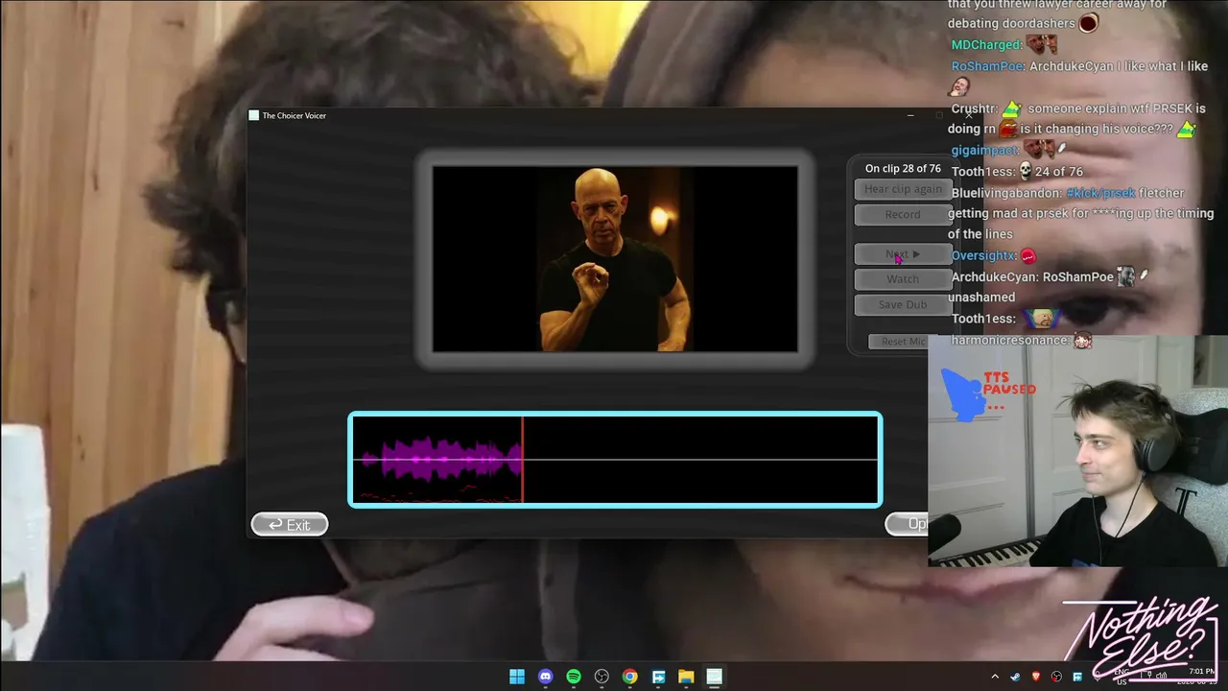
Task: Click the Brave browser tray icon
Action: (x=1036, y=677)
